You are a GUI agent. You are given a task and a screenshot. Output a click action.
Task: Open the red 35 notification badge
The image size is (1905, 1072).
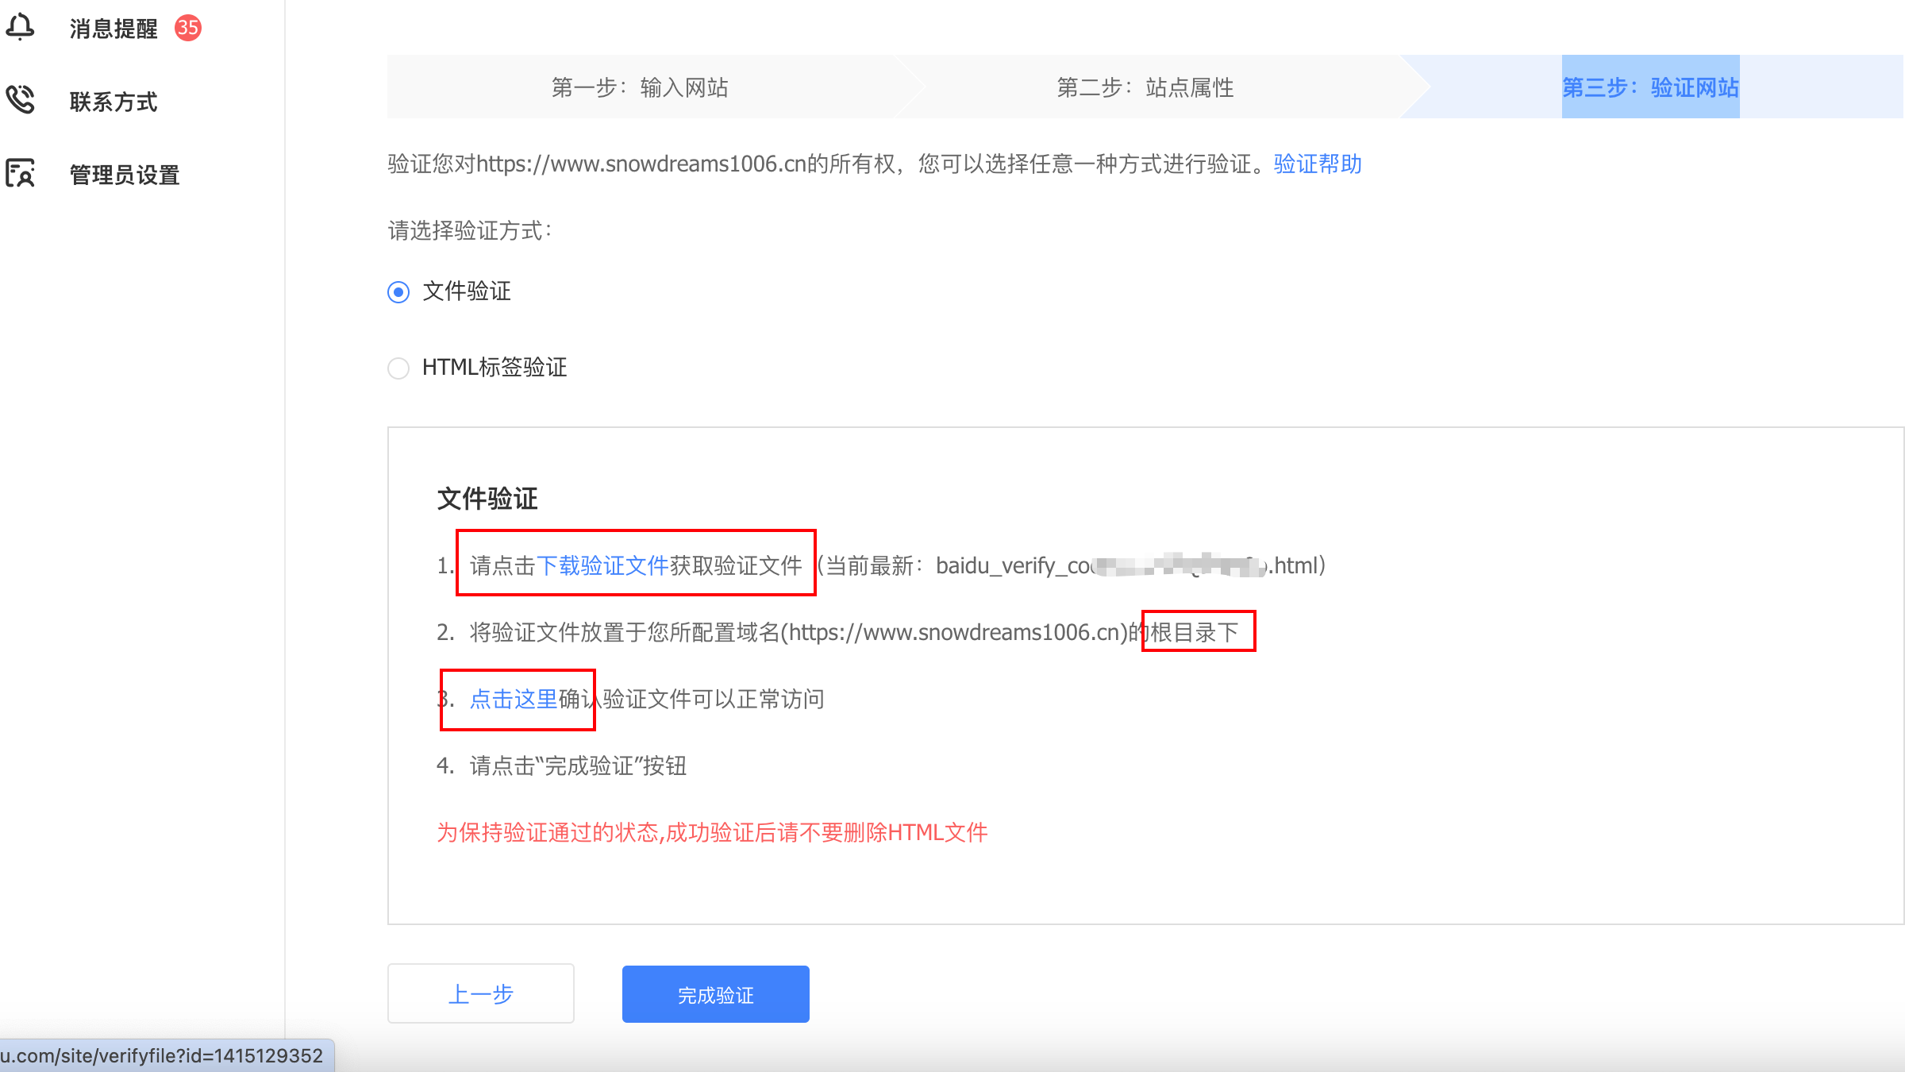(x=188, y=28)
